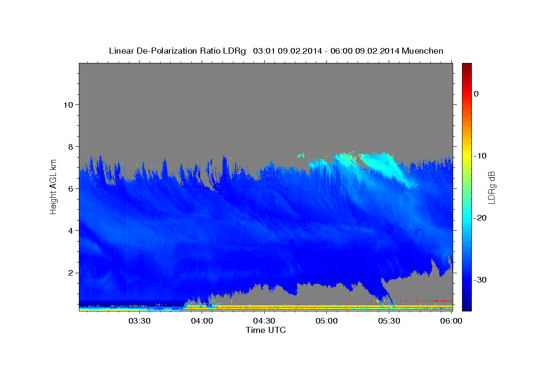Click the colorbar value 0
This screenshot has height=373, width=560.
coord(476,94)
